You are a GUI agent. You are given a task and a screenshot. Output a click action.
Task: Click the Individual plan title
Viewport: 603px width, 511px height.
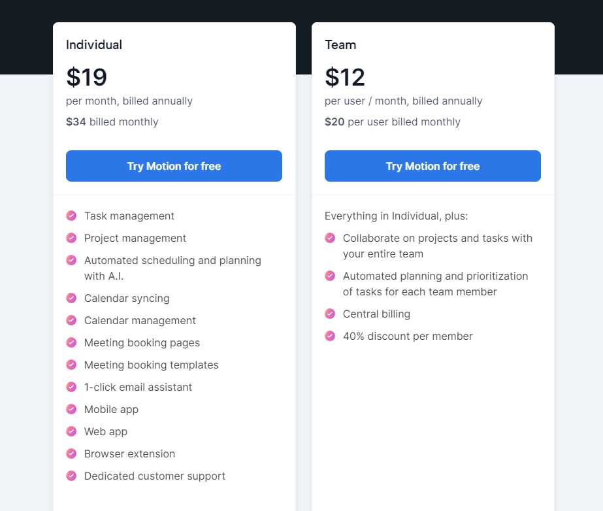click(x=94, y=44)
